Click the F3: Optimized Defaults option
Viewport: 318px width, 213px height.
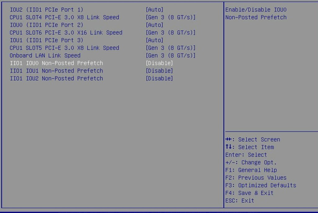261,185
